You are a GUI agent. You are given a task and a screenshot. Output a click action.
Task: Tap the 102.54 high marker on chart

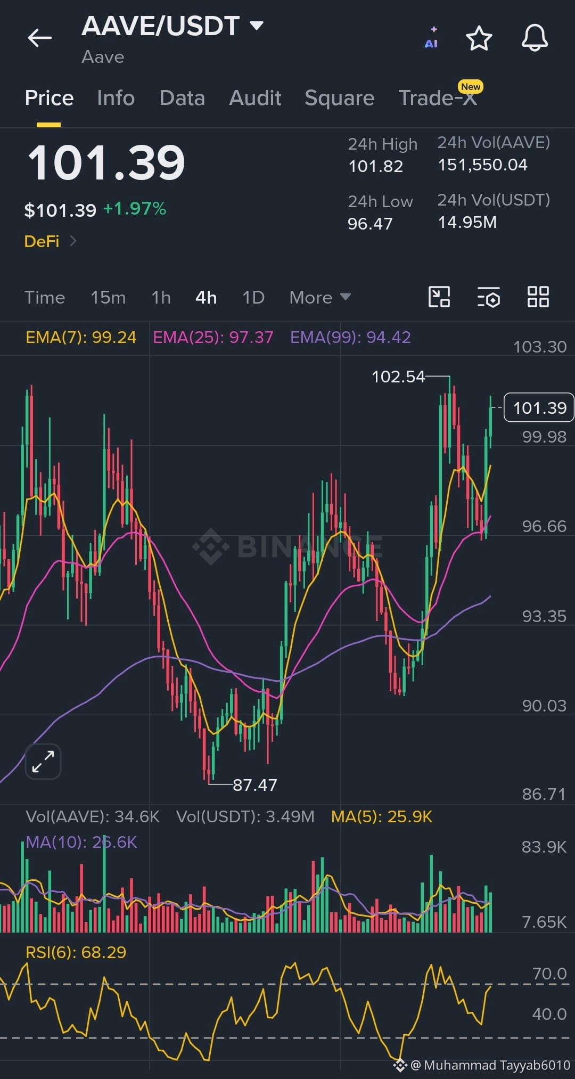(398, 377)
